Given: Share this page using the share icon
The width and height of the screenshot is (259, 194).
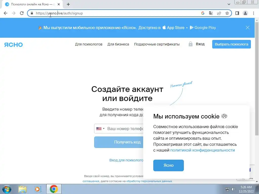Looking at the screenshot, I should click(x=219, y=13).
